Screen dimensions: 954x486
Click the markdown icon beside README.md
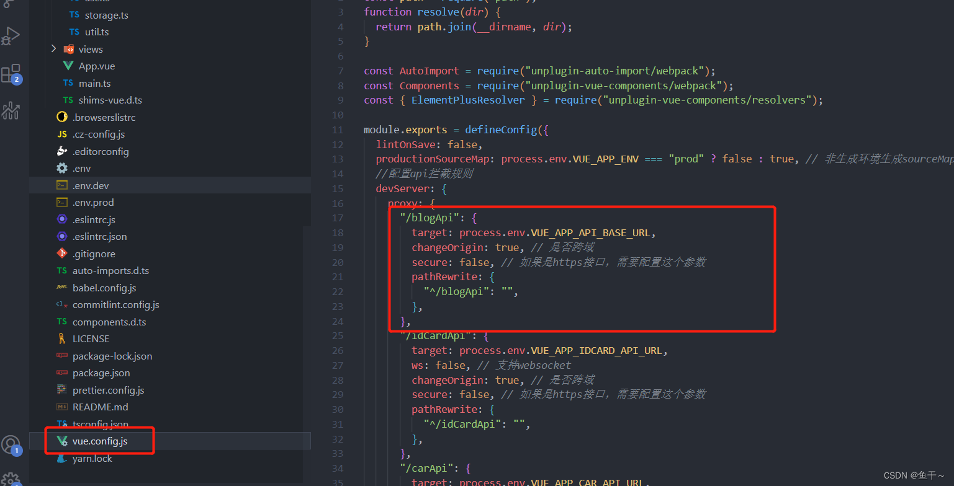coord(62,407)
